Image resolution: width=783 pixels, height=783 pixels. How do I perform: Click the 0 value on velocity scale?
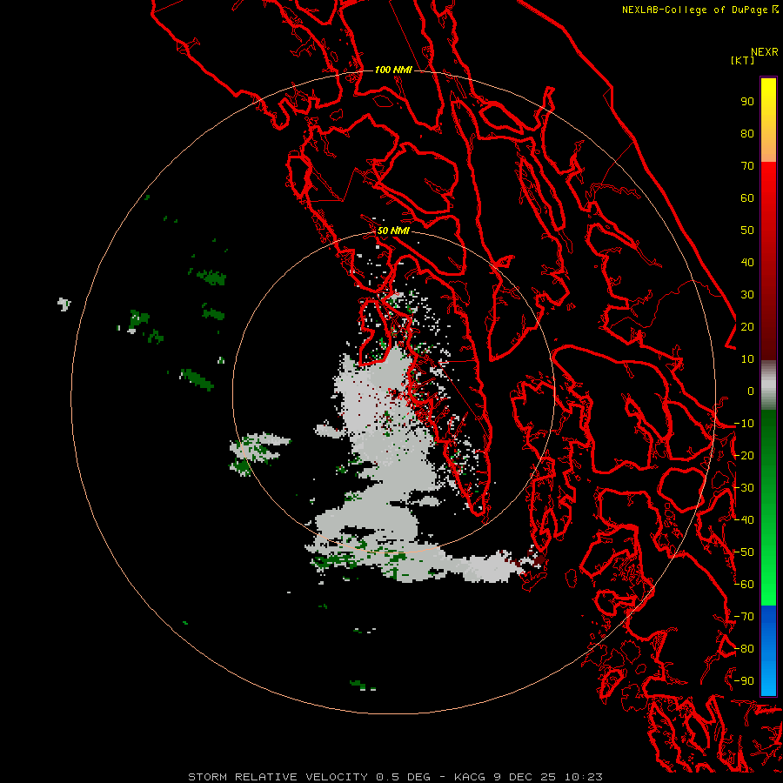(x=751, y=391)
